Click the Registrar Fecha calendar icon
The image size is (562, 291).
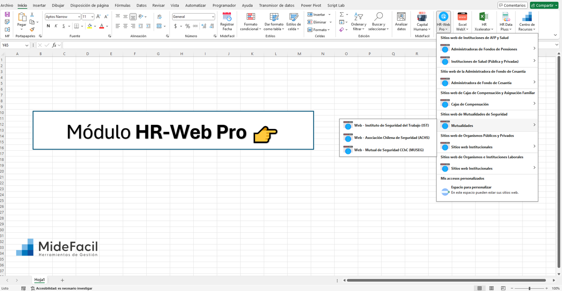point(227,17)
